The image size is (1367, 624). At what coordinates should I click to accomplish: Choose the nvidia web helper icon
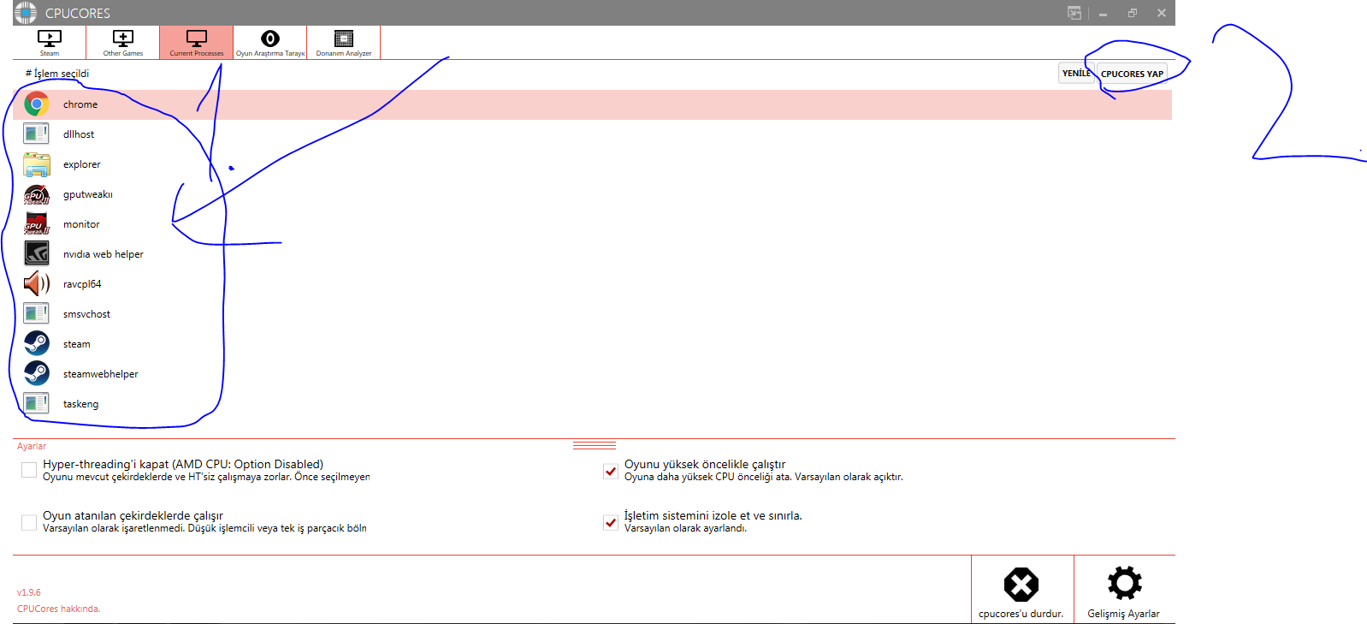click(x=37, y=253)
